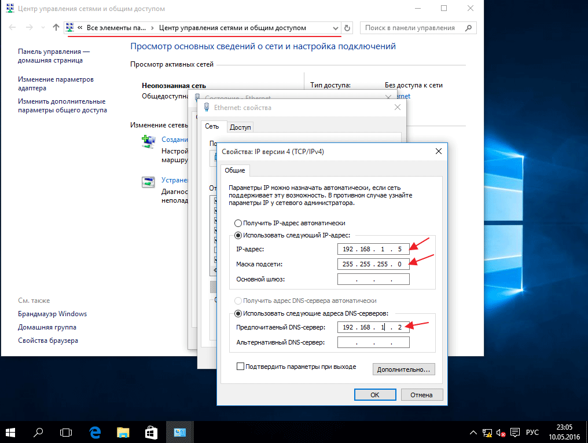The width and height of the screenshot is (588, 443).
Task: Refresh the Control Panel address bar
Action: click(x=347, y=28)
